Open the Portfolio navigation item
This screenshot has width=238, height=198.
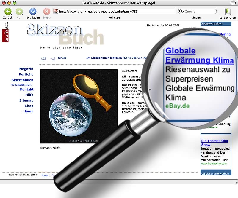(x=26, y=74)
